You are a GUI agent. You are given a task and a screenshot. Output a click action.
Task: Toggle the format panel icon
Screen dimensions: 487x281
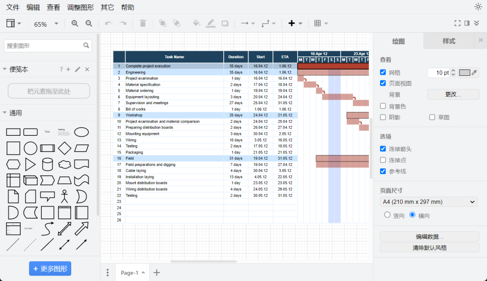(467, 23)
